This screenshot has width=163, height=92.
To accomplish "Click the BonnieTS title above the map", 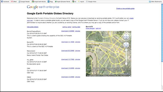I will click(89, 27).
